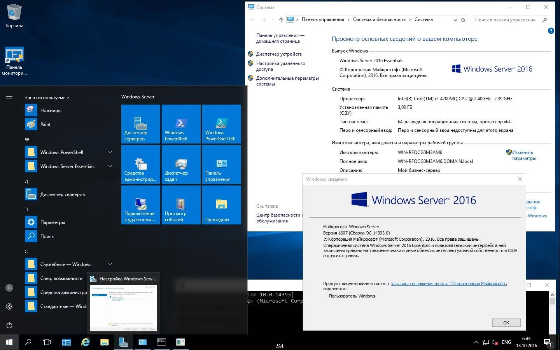Expand the breadcrumb arrow after Система и безопасность
Screen dimensions: 560x350
[x=410, y=19]
